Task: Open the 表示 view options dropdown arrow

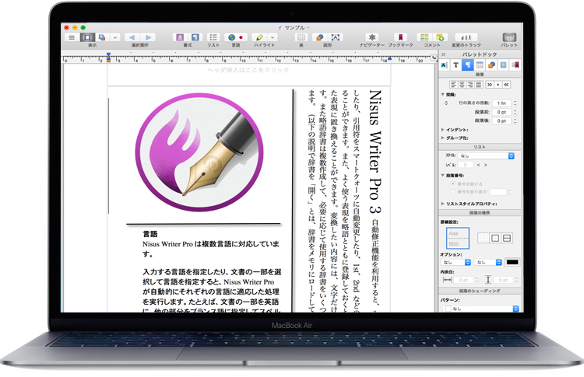Action: point(115,37)
